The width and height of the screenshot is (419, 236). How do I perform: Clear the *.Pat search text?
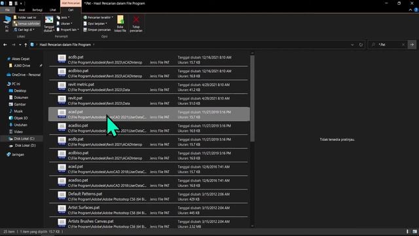[x=403, y=45]
